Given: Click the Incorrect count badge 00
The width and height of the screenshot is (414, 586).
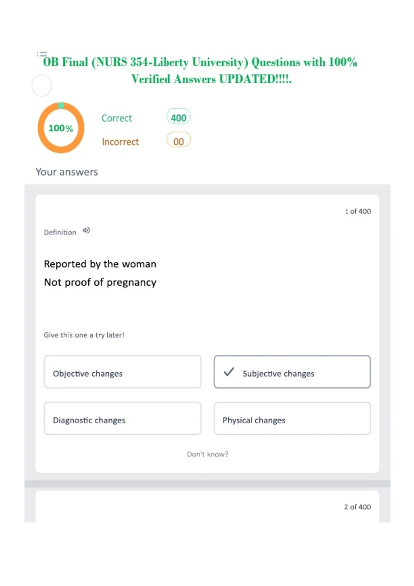Looking at the screenshot, I should (x=179, y=141).
